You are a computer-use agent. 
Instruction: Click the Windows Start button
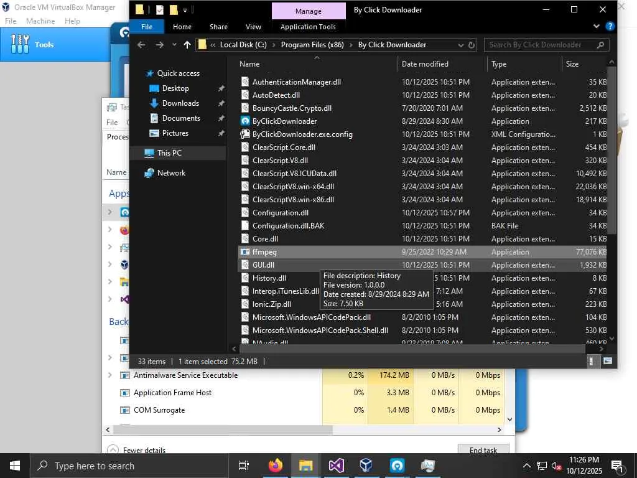pos(15,466)
